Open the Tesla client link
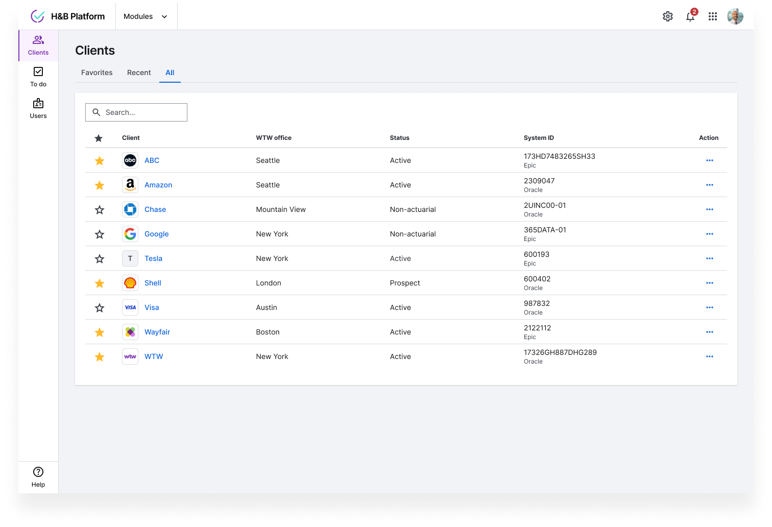The width and height of the screenshot is (772, 527). pyautogui.click(x=153, y=258)
